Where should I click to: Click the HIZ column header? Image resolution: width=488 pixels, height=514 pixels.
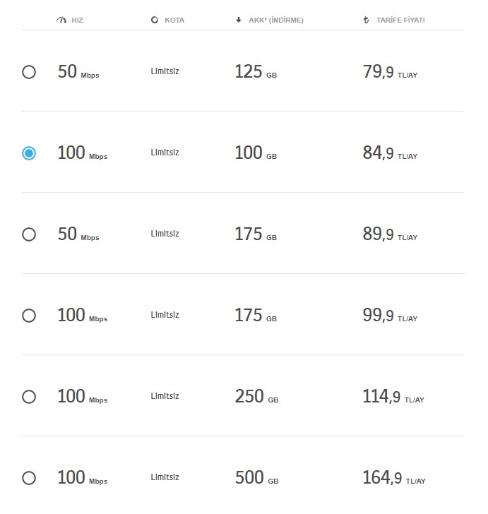77,20
